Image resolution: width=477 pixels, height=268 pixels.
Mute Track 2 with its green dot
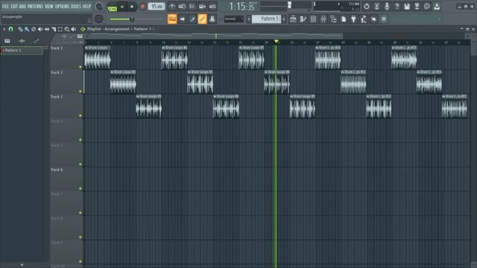[x=80, y=91]
